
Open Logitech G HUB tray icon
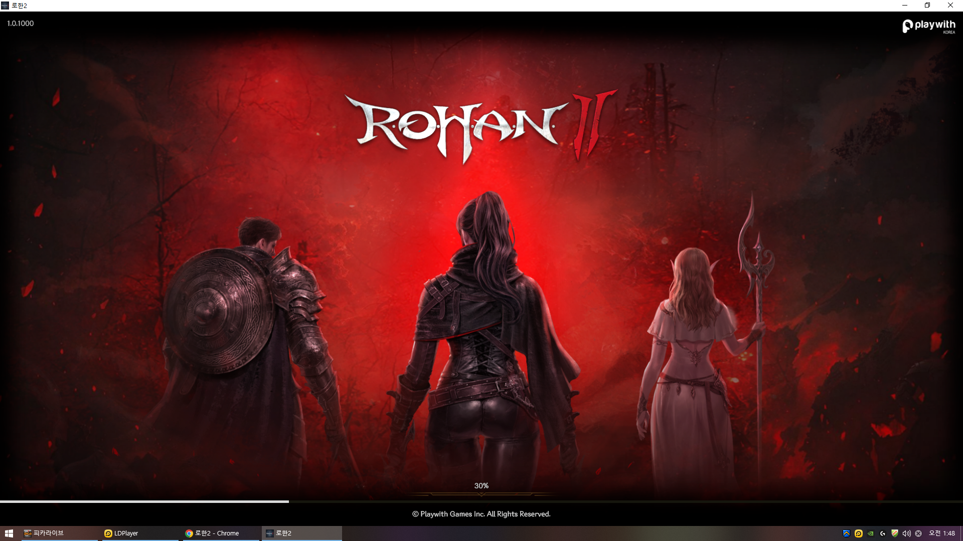pyautogui.click(x=883, y=533)
